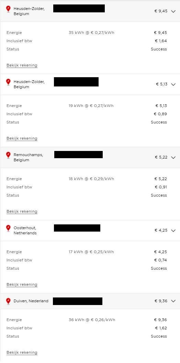
Task: Click the € 9,36 total in Duiven header
Action: (x=161, y=301)
